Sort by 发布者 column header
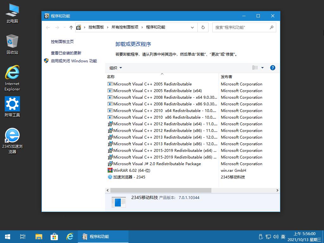The width and height of the screenshot is (324, 243). (x=249, y=77)
